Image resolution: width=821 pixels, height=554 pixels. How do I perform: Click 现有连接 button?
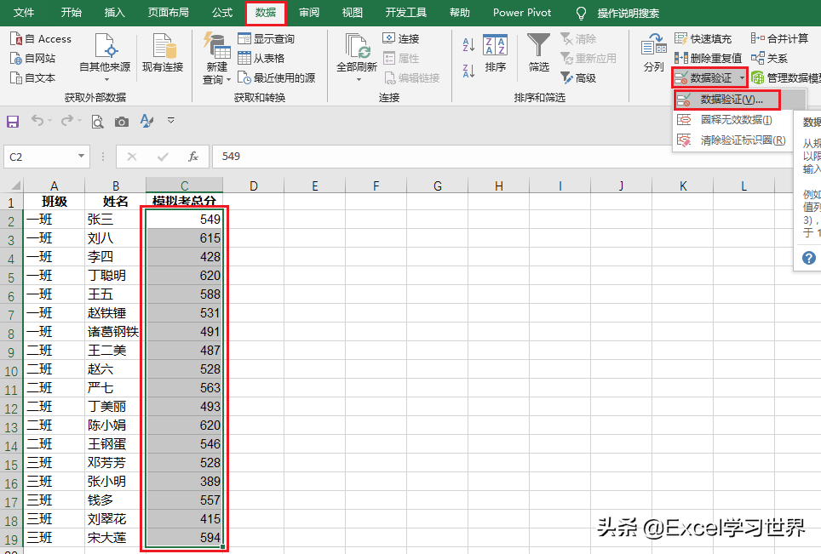163,53
